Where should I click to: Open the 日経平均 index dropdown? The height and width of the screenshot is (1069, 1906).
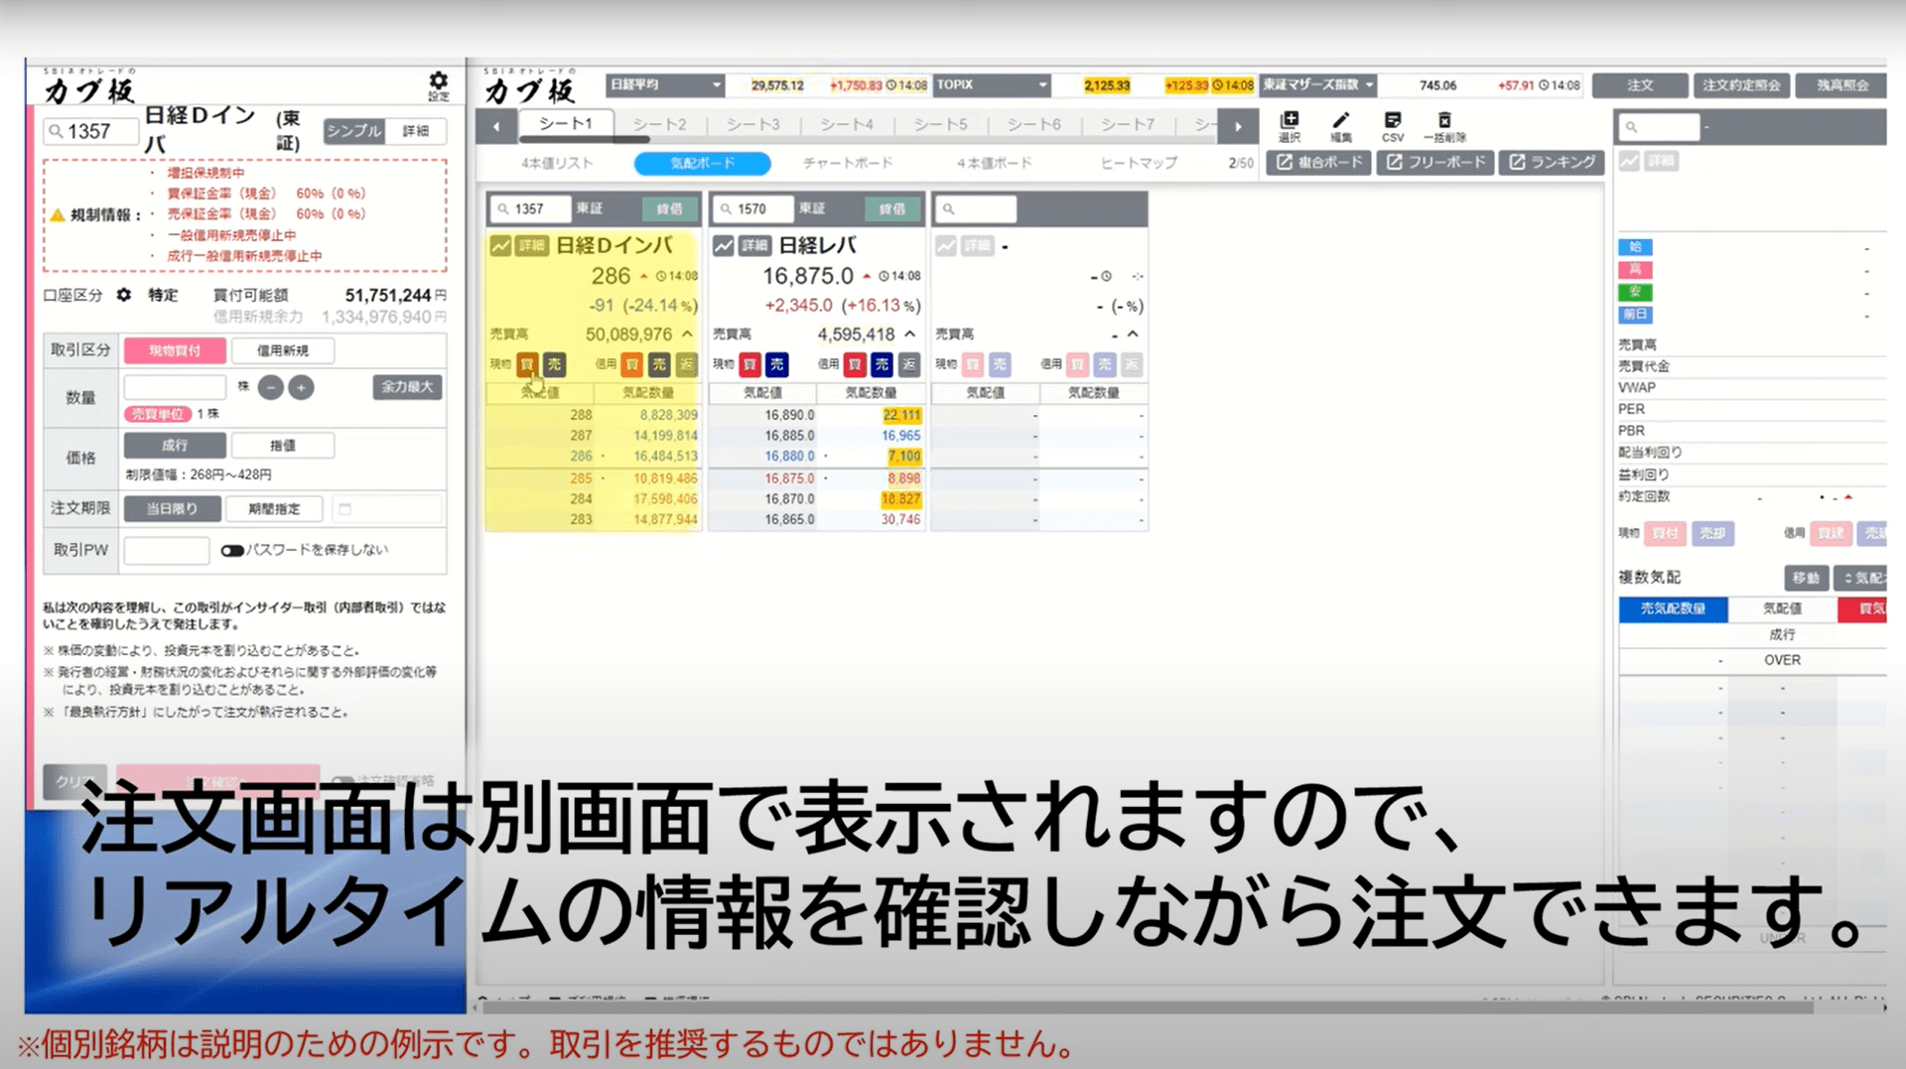(665, 85)
